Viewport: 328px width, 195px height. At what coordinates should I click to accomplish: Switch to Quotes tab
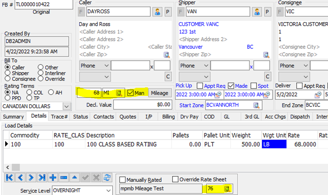tap(128, 117)
